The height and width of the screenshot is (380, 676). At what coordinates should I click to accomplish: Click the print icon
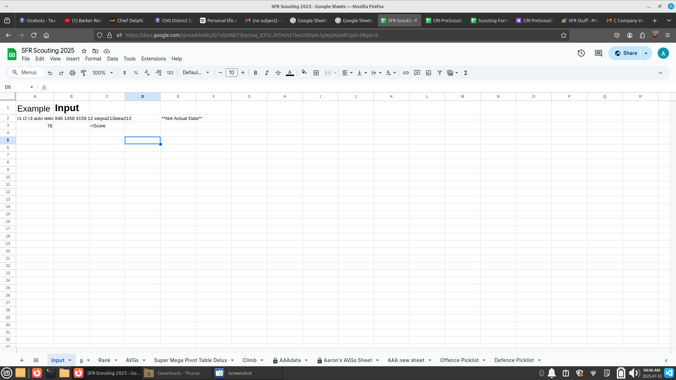coord(72,73)
